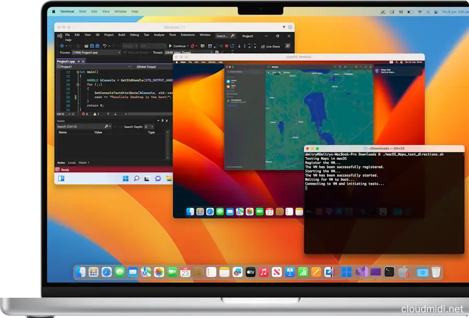Image resolution: width=469 pixels, height=318 pixels.
Task: Click the search magnifier in the Autos panel
Action: click(x=106, y=126)
